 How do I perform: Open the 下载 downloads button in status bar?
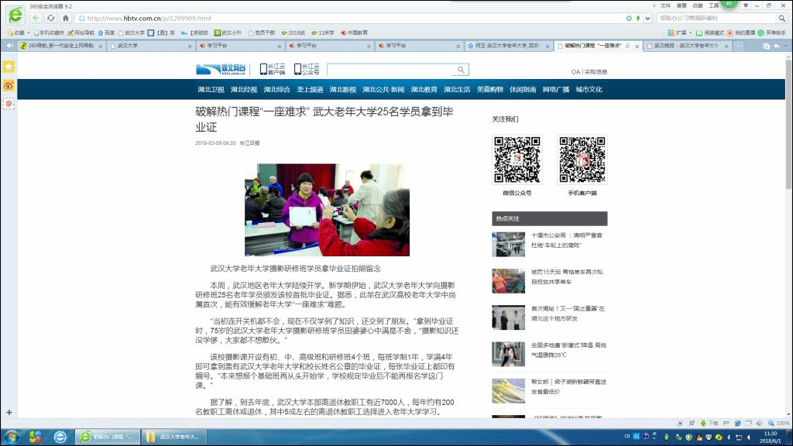pos(709,424)
